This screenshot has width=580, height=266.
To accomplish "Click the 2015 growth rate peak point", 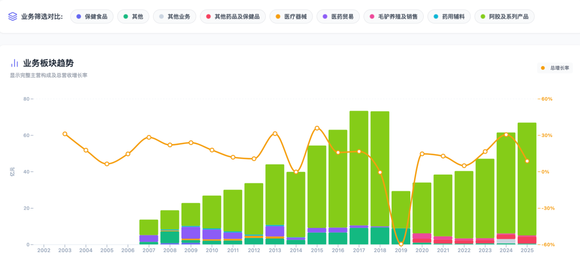I will click(x=317, y=128).
